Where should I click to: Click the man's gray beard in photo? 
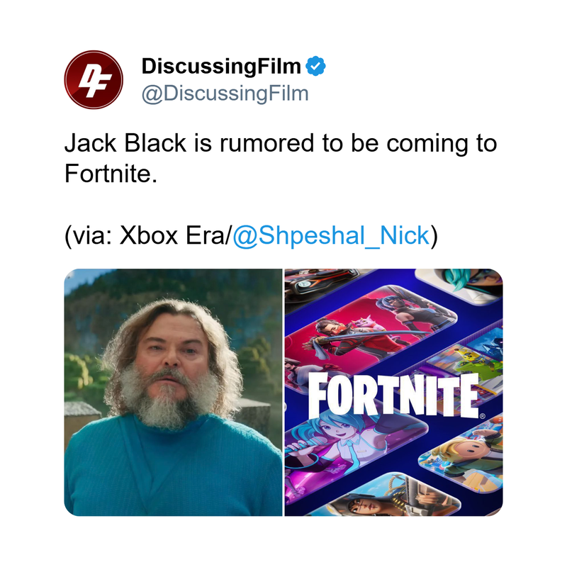(168, 398)
